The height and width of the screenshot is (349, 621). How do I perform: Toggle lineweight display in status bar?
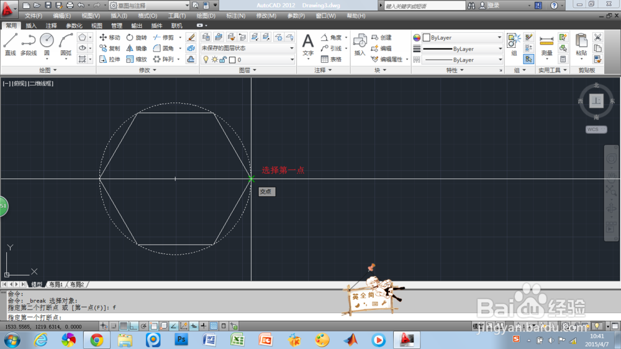pos(204,326)
